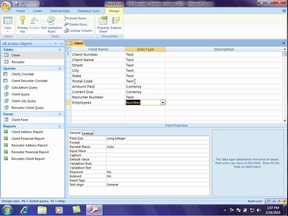Toggle Datasheet View button in status bar
The width and height of the screenshot is (288, 216).
click(269, 201)
